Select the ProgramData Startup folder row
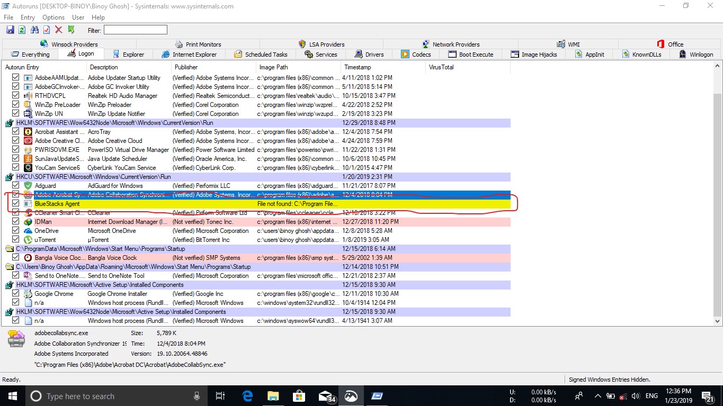Screen dimensions: 723x406 [257, 249]
